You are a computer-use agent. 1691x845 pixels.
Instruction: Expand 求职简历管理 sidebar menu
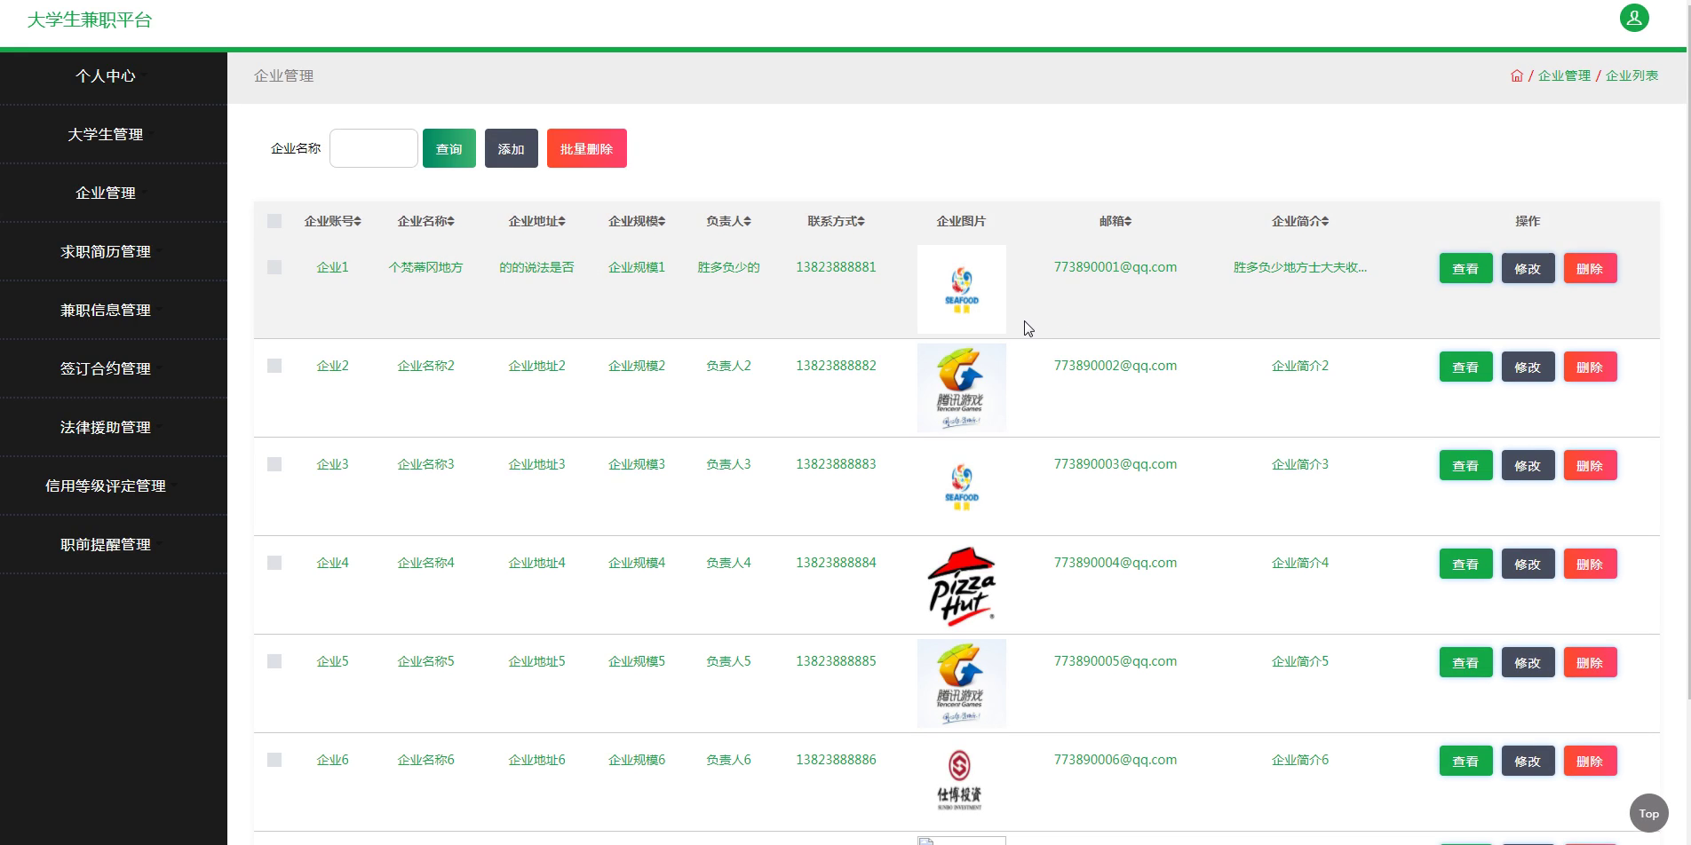click(x=114, y=252)
